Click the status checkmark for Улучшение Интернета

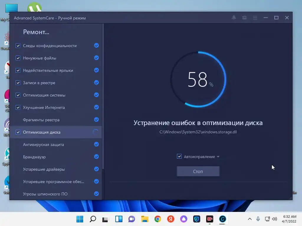coord(96,107)
